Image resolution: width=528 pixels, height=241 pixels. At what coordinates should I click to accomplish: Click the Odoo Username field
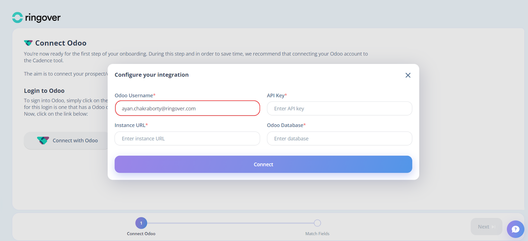tap(187, 108)
